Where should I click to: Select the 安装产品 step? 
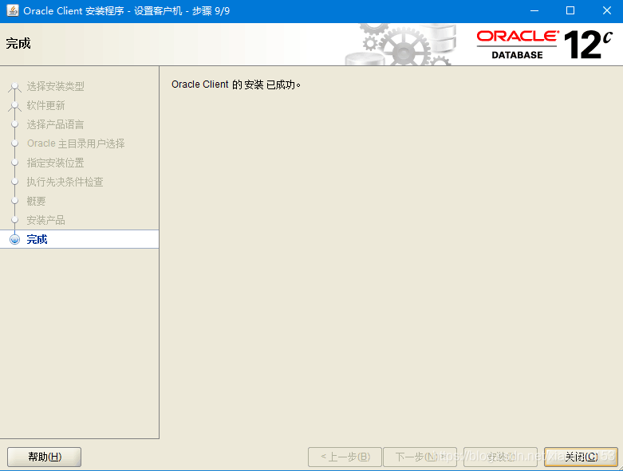[x=45, y=220]
